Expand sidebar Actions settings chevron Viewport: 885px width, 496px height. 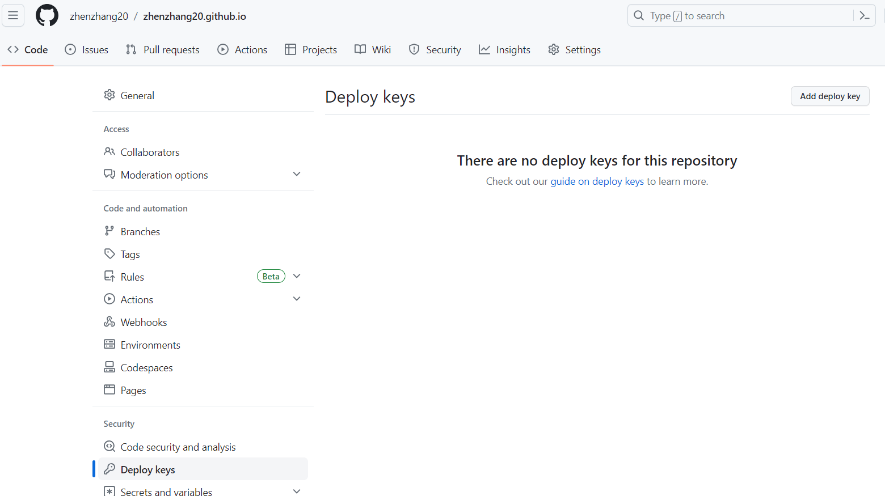click(x=297, y=299)
